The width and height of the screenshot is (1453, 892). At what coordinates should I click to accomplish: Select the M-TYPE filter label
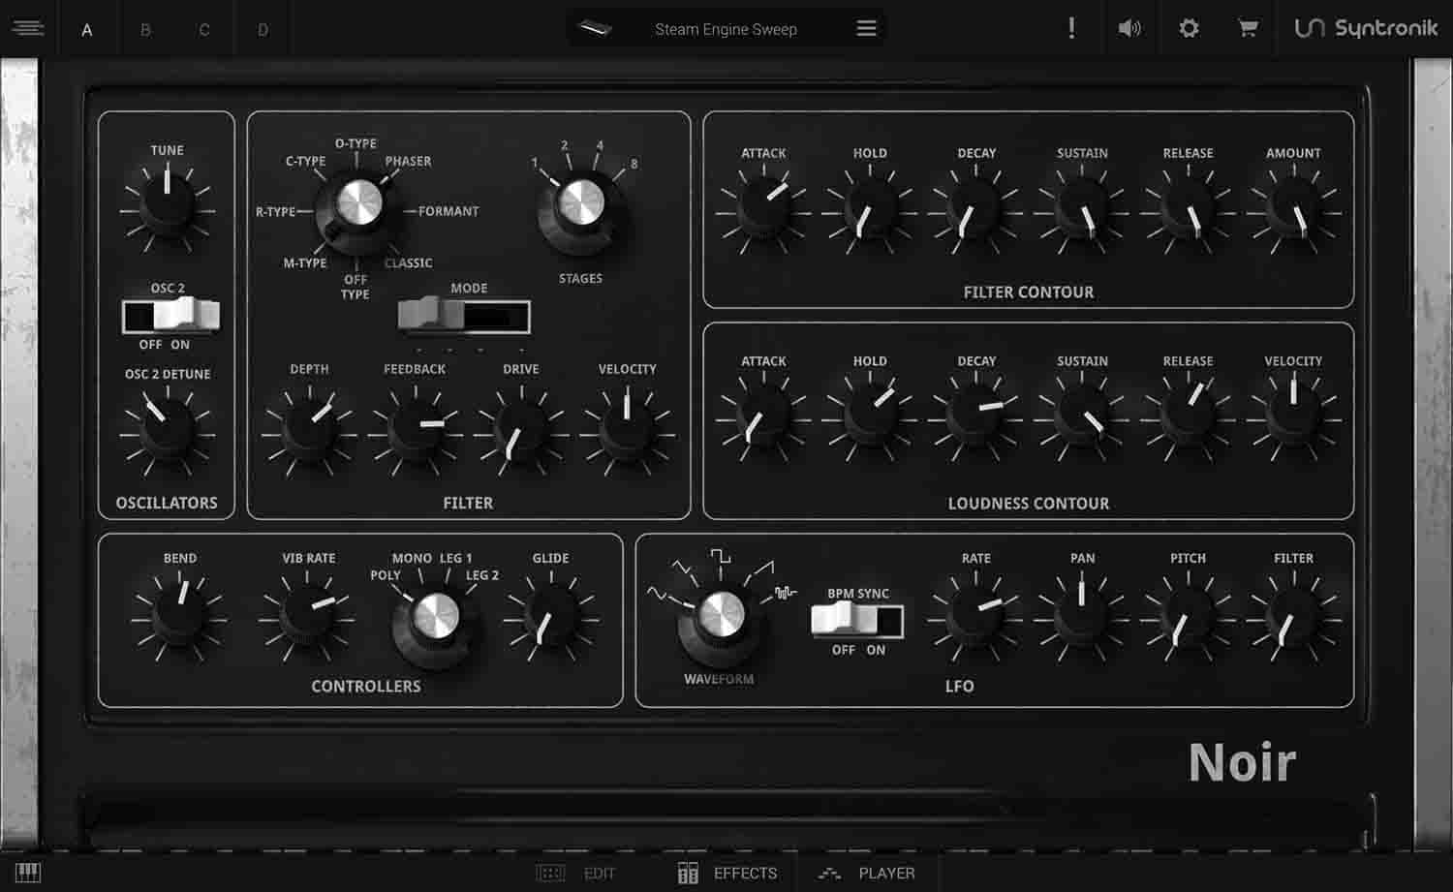[x=305, y=263]
